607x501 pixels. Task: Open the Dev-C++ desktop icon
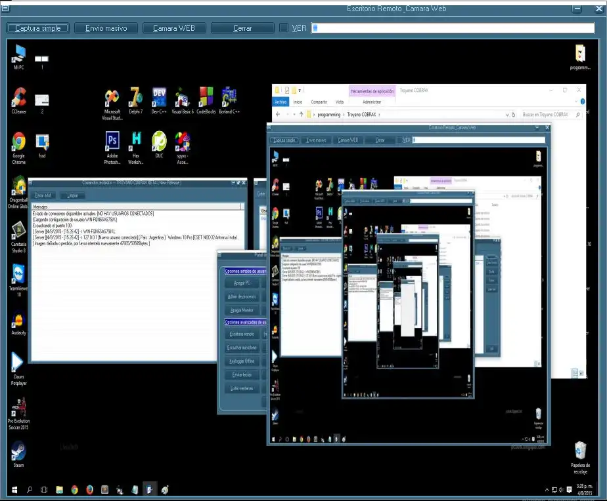click(x=159, y=100)
